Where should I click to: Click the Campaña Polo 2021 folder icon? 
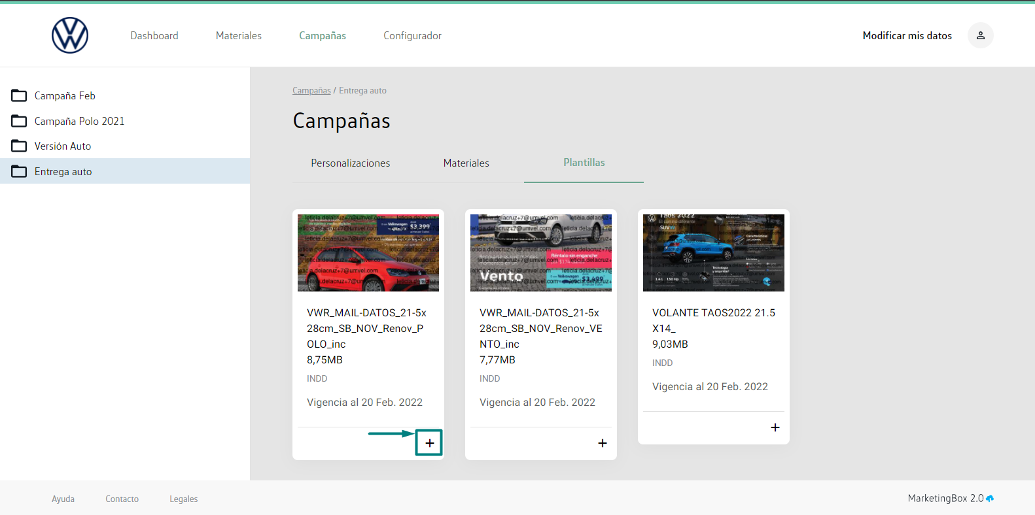pos(19,121)
